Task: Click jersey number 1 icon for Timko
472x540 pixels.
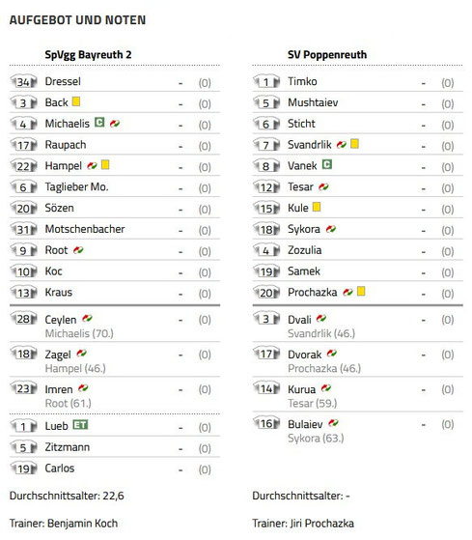Action: (266, 81)
